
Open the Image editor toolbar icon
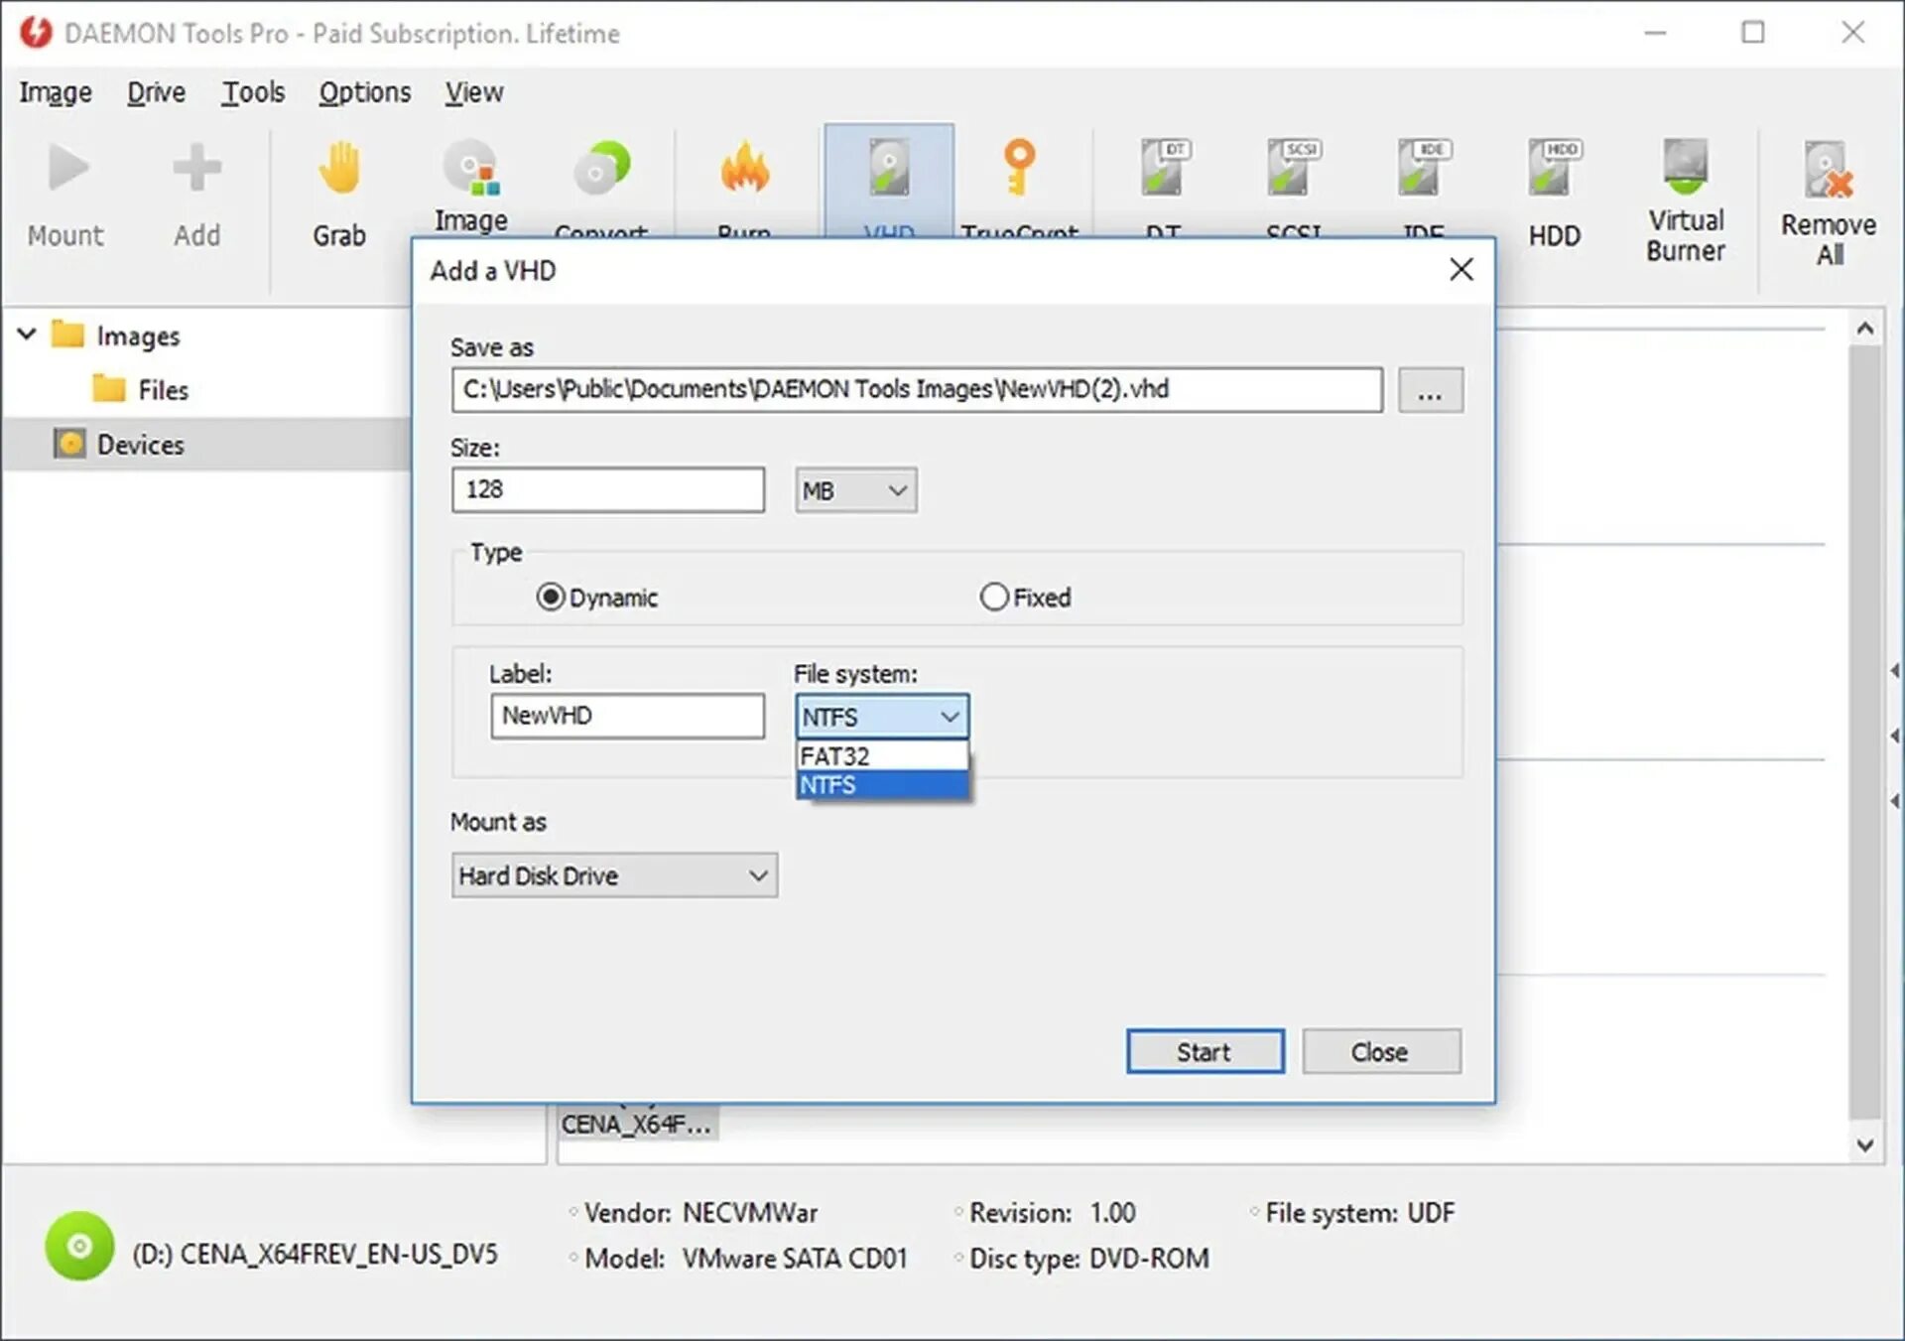click(471, 167)
